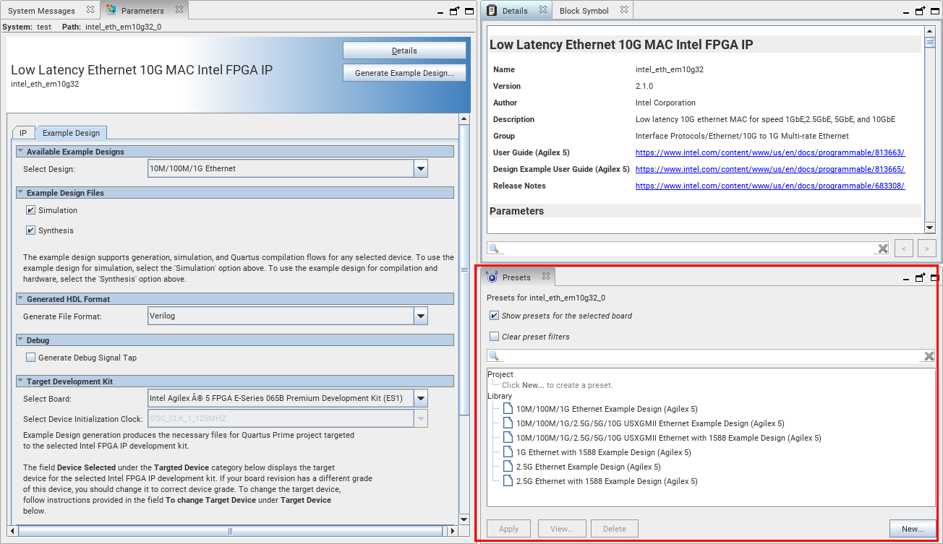This screenshot has width=943, height=544.
Task: Focus the Details panel search field
Action: tap(688, 249)
